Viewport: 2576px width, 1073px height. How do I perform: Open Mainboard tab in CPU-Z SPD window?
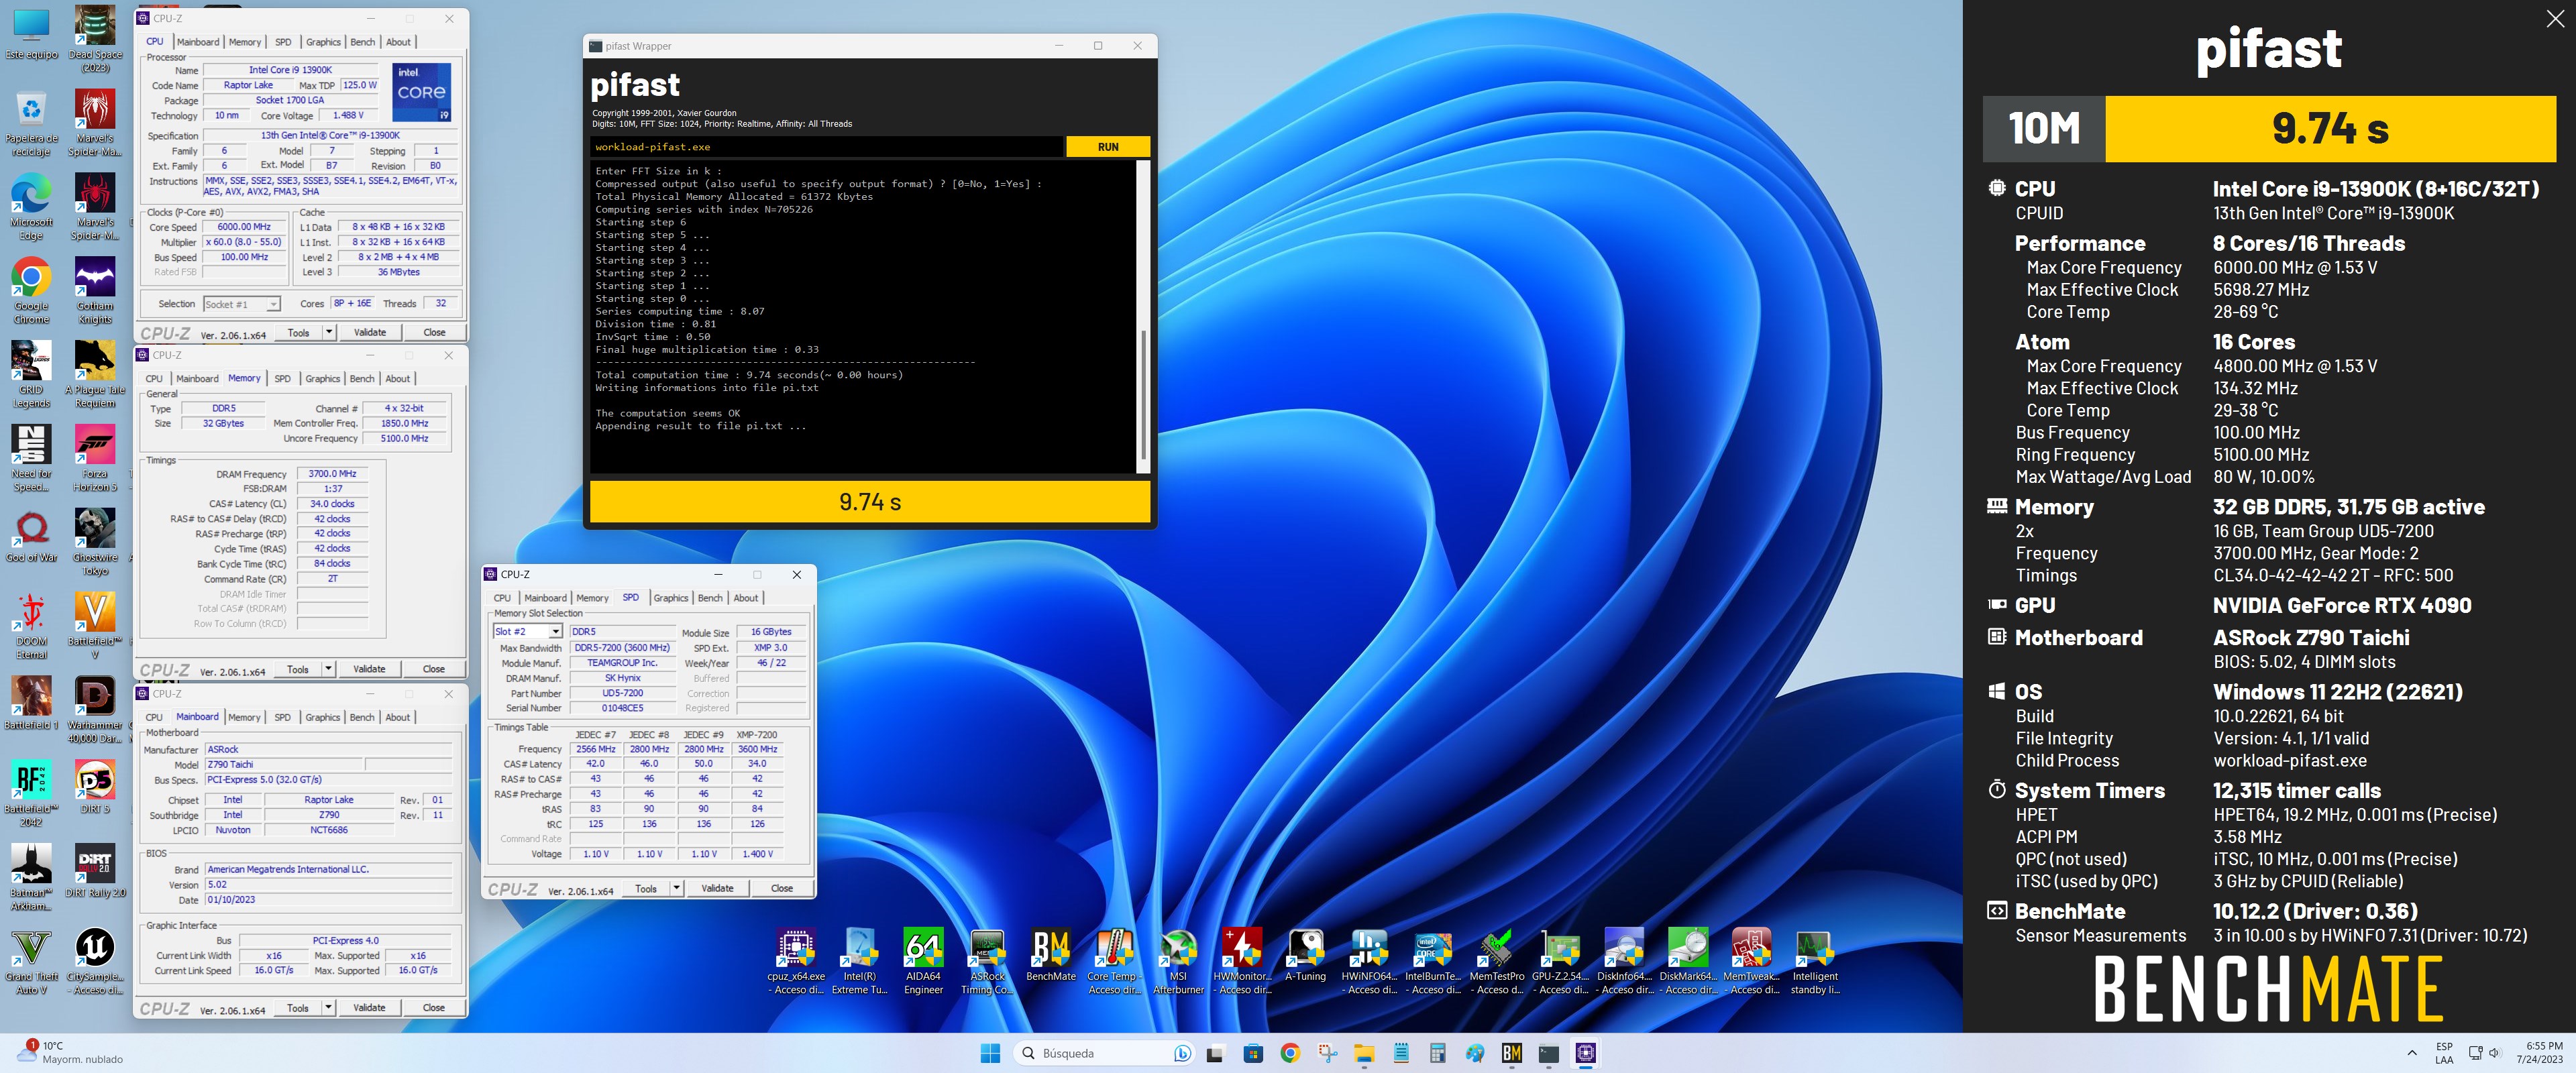[545, 598]
